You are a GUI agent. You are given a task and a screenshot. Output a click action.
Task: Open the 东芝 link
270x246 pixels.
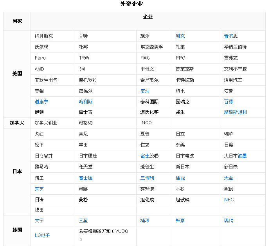39,189
